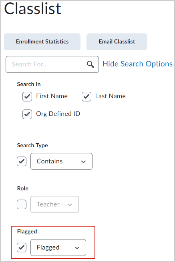Open the Enrollment Statistics page
Screen dimensions: 175x262
click(42, 41)
